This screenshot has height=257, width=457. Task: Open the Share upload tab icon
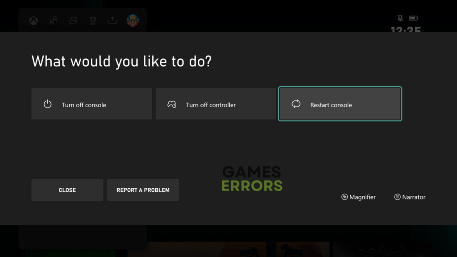pyautogui.click(x=112, y=21)
